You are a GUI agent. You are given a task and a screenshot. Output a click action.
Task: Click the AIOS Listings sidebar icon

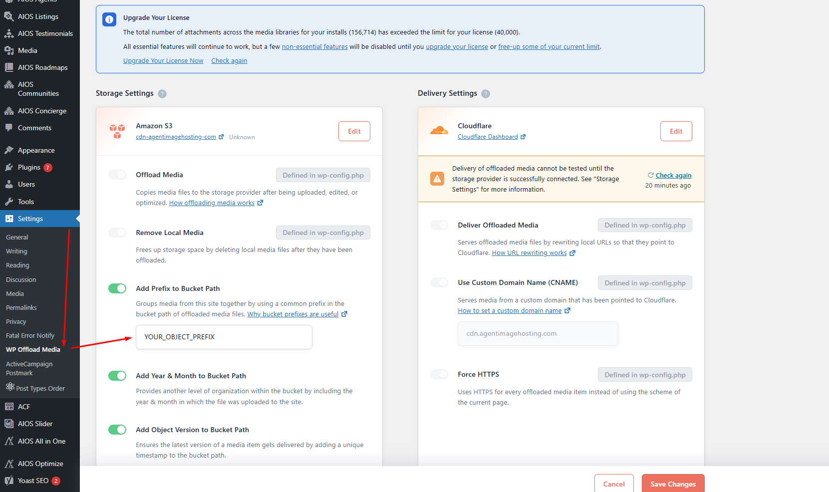(x=9, y=16)
